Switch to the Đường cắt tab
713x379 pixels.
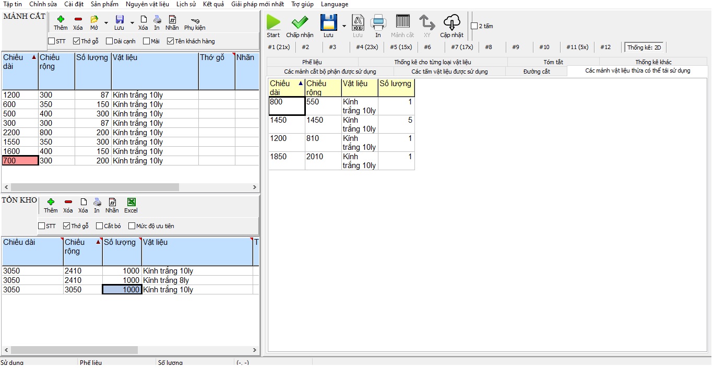(x=536, y=72)
